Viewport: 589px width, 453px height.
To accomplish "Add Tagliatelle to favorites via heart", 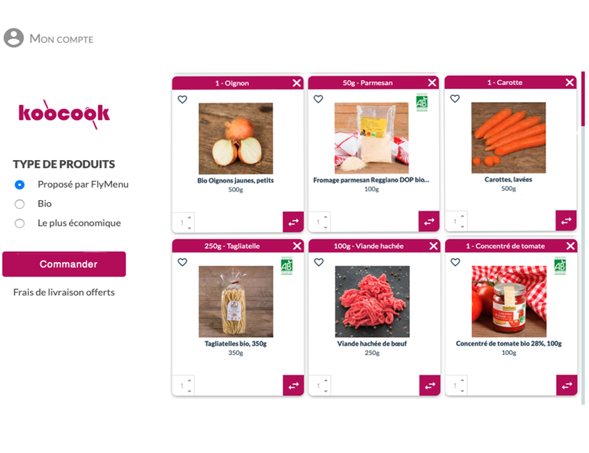I will [x=182, y=263].
